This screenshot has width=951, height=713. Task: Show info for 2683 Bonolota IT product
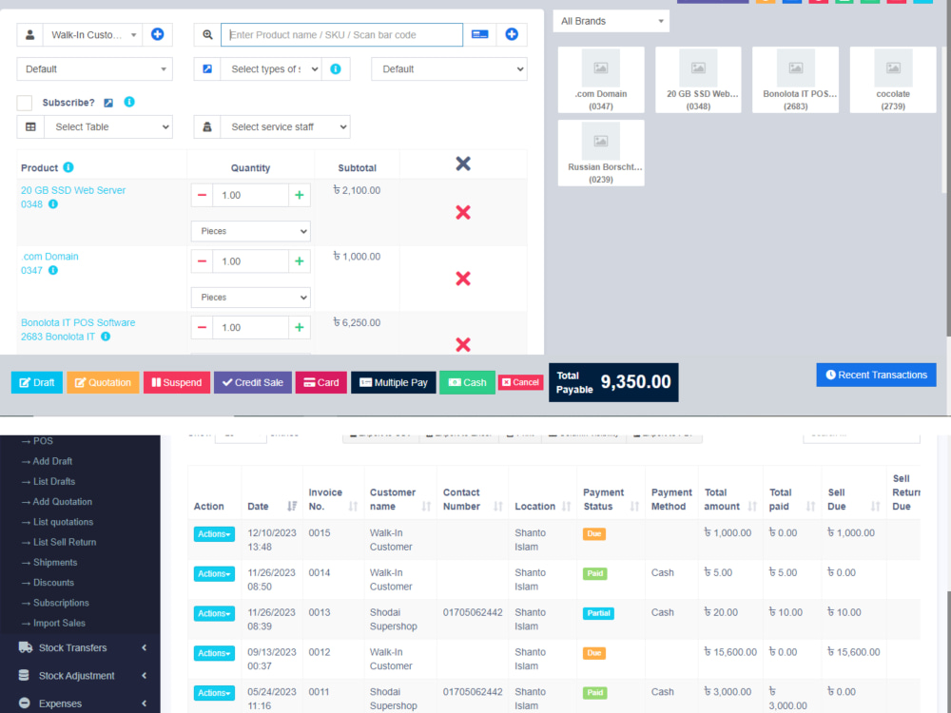pos(106,337)
